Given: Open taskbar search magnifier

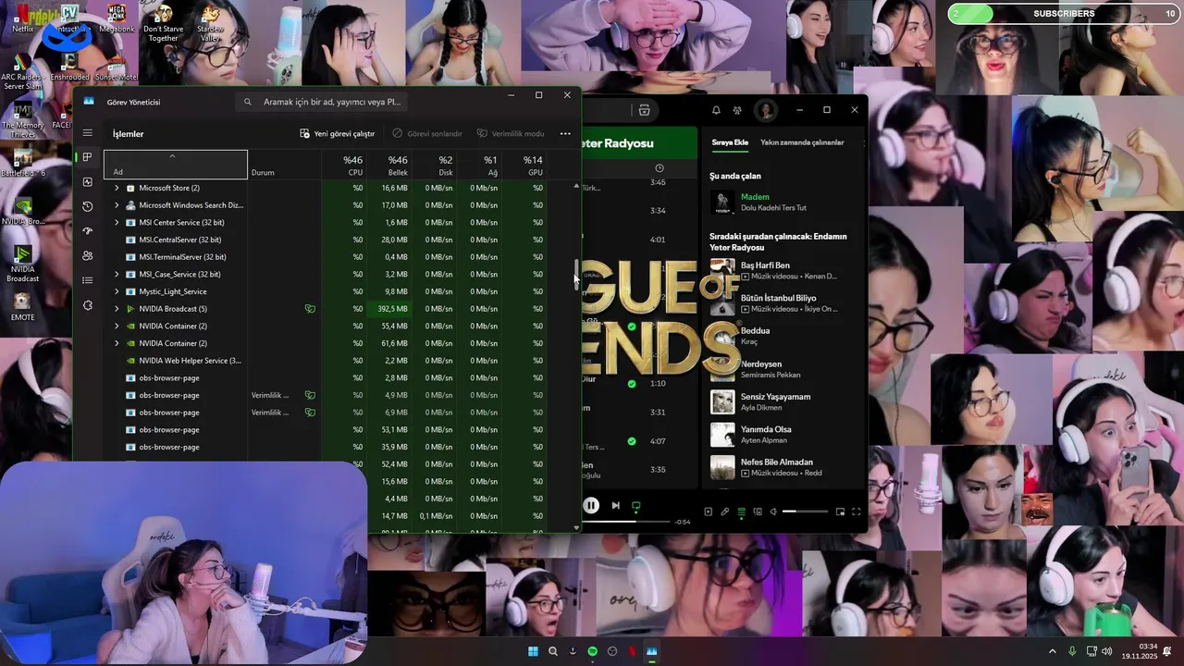Looking at the screenshot, I should pos(553,651).
